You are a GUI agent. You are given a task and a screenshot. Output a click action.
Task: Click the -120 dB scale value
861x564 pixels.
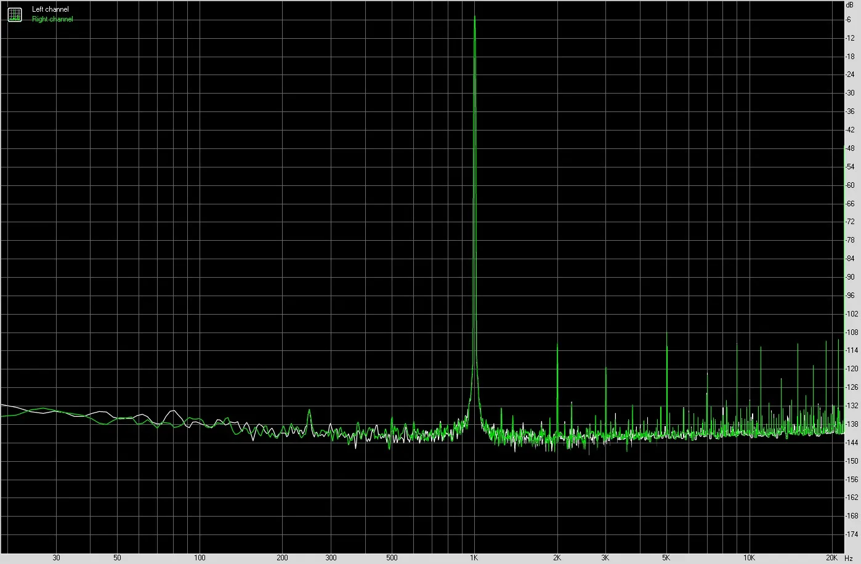(x=852, y=369)
